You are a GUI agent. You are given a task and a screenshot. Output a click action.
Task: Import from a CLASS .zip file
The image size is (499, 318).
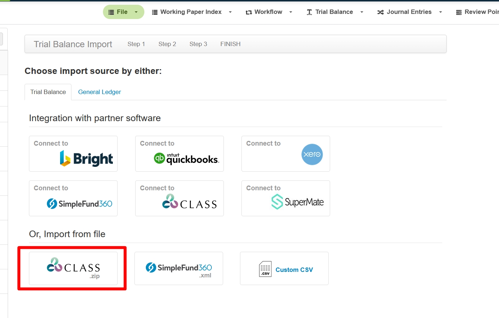pos(73,268)
